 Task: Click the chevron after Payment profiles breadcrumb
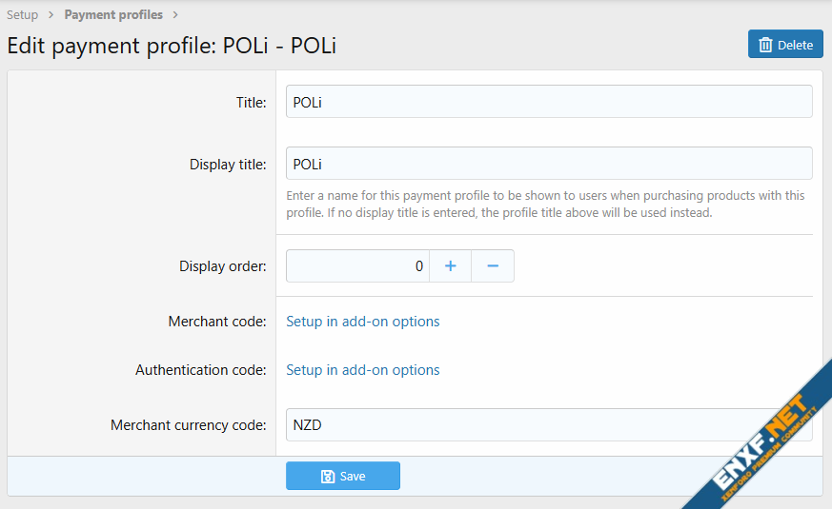(x=175, y=15)
